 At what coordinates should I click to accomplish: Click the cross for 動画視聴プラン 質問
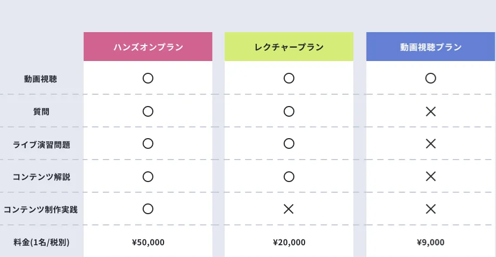pyautogui.click(x=430, y=111)
